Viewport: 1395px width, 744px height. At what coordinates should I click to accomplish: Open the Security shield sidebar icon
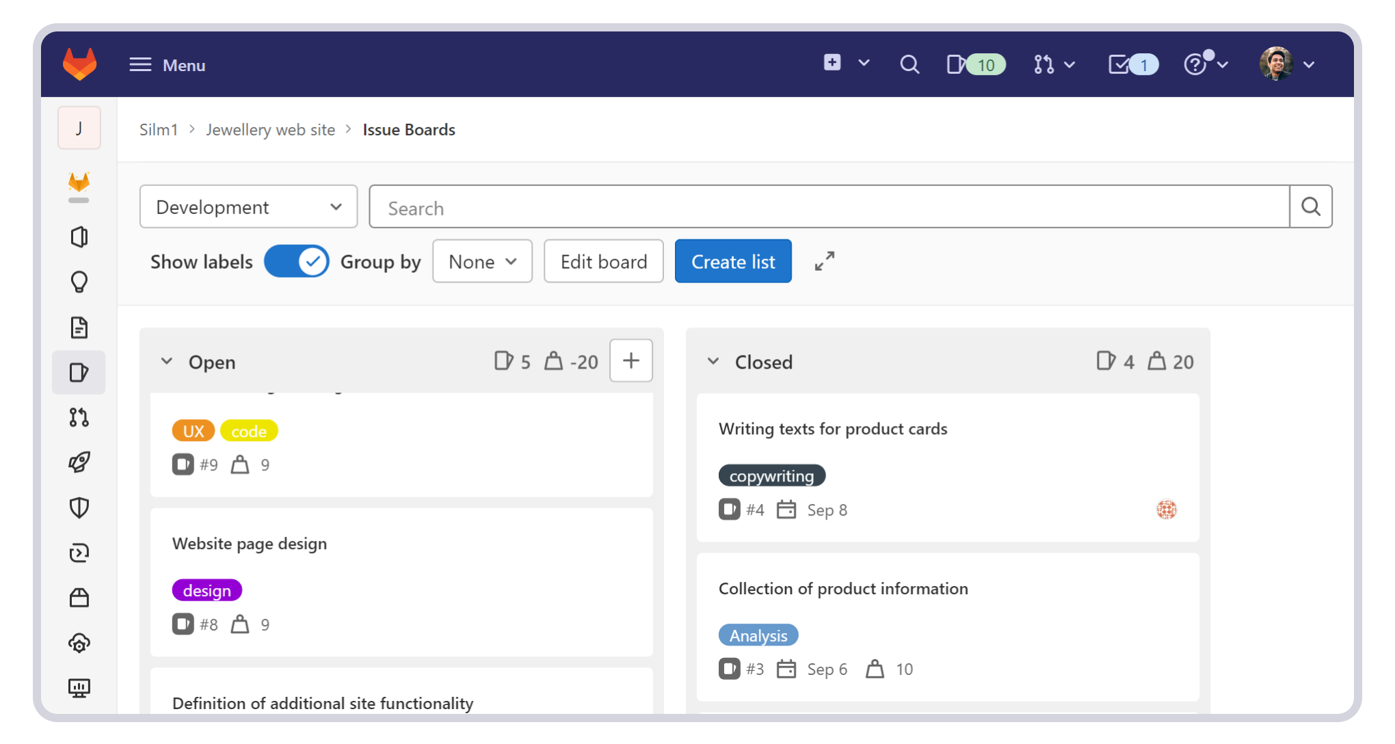click(x=79, y=507)
